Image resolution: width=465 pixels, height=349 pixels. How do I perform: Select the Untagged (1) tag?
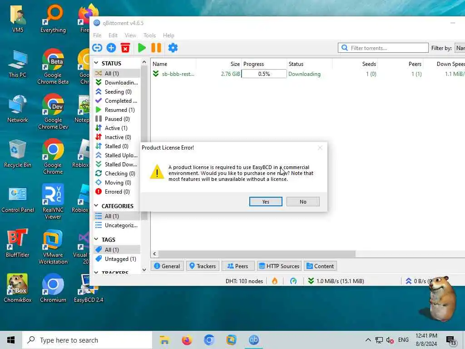click(x=117, y=259)
